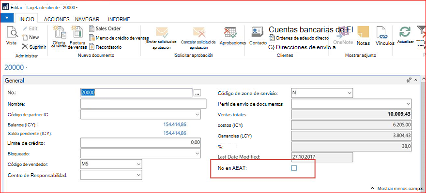426x193 pixels.
Task: Open the Contacto card
Action: [x=258, y=36]
